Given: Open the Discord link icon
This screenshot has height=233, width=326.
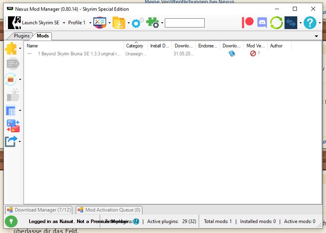Looking at the screenshot, I should [262, 23].
